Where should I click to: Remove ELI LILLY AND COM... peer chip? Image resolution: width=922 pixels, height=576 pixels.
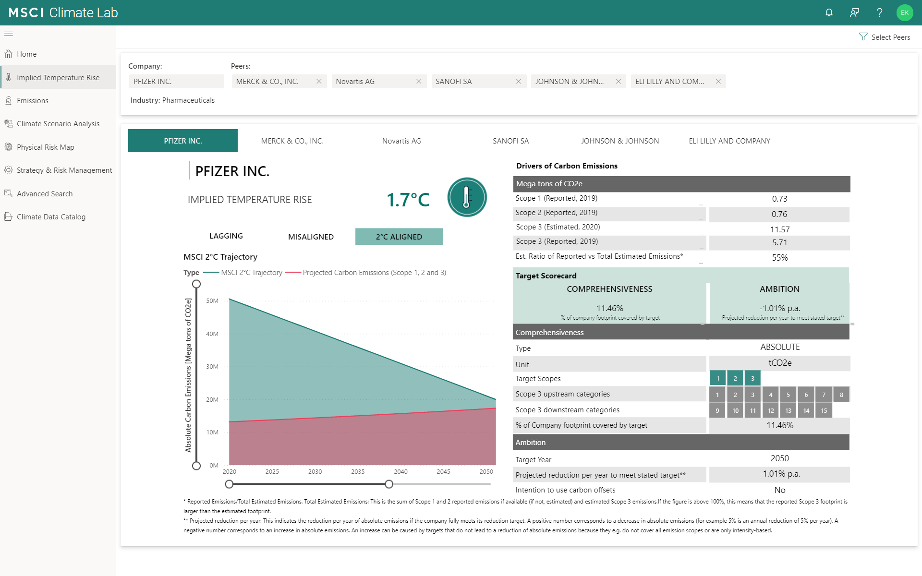(718, 82)
